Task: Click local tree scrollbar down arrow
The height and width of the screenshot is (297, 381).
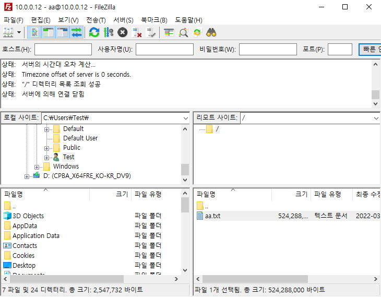Action: pos(185,180)
